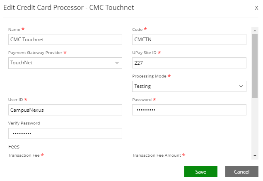Close the Edit Credit Card Processor dialog
This screenshot has width=263, height=181.
pyautogui.click(x=256, y=8)
